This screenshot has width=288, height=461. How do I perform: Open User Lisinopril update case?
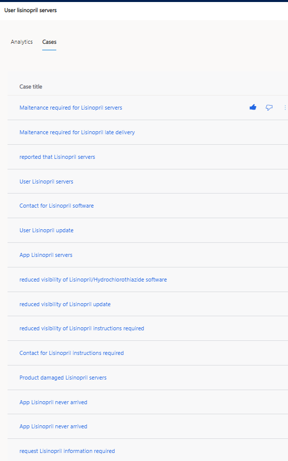point(46,230)
